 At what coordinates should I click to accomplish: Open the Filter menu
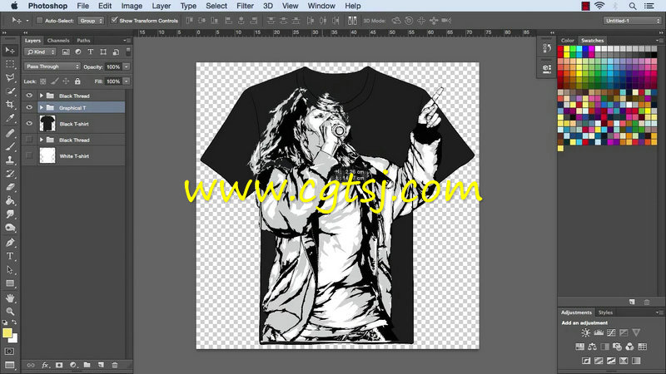(245, 6)
